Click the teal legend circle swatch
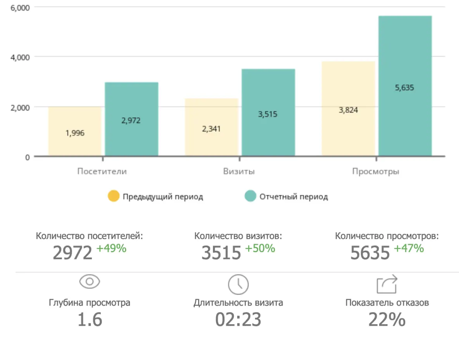This screenshot has width=459, height=342. 250,196
